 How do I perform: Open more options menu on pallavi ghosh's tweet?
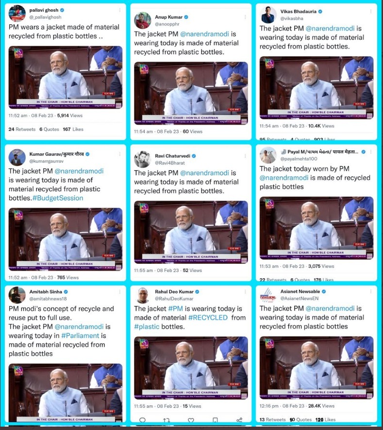[120, 10]
